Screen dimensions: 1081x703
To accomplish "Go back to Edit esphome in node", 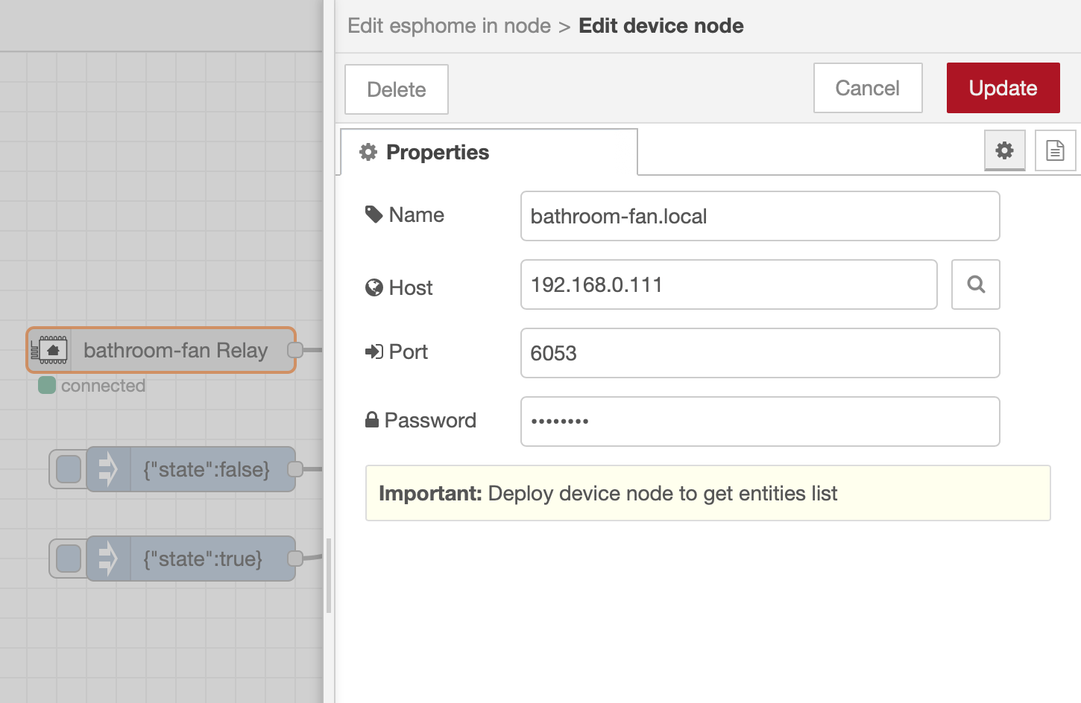I will 449,26.
